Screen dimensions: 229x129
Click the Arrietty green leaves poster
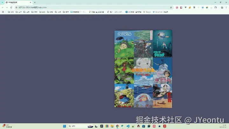point(124,71)
